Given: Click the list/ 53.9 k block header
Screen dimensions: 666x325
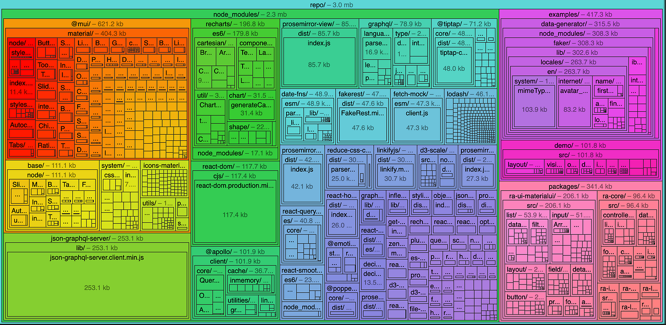Looking at the screenshot, I should coord(527,215).
